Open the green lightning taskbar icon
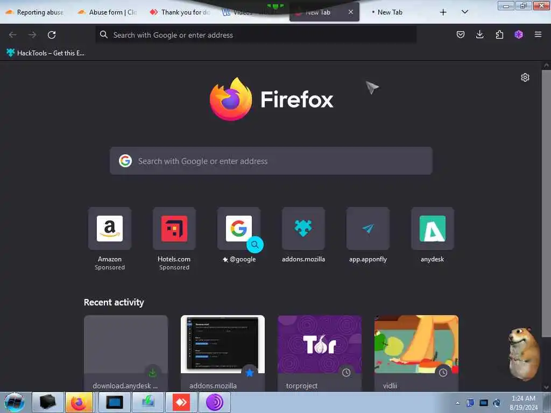The height and width of the screenshot is (413, 551). [x=148, y=402]
